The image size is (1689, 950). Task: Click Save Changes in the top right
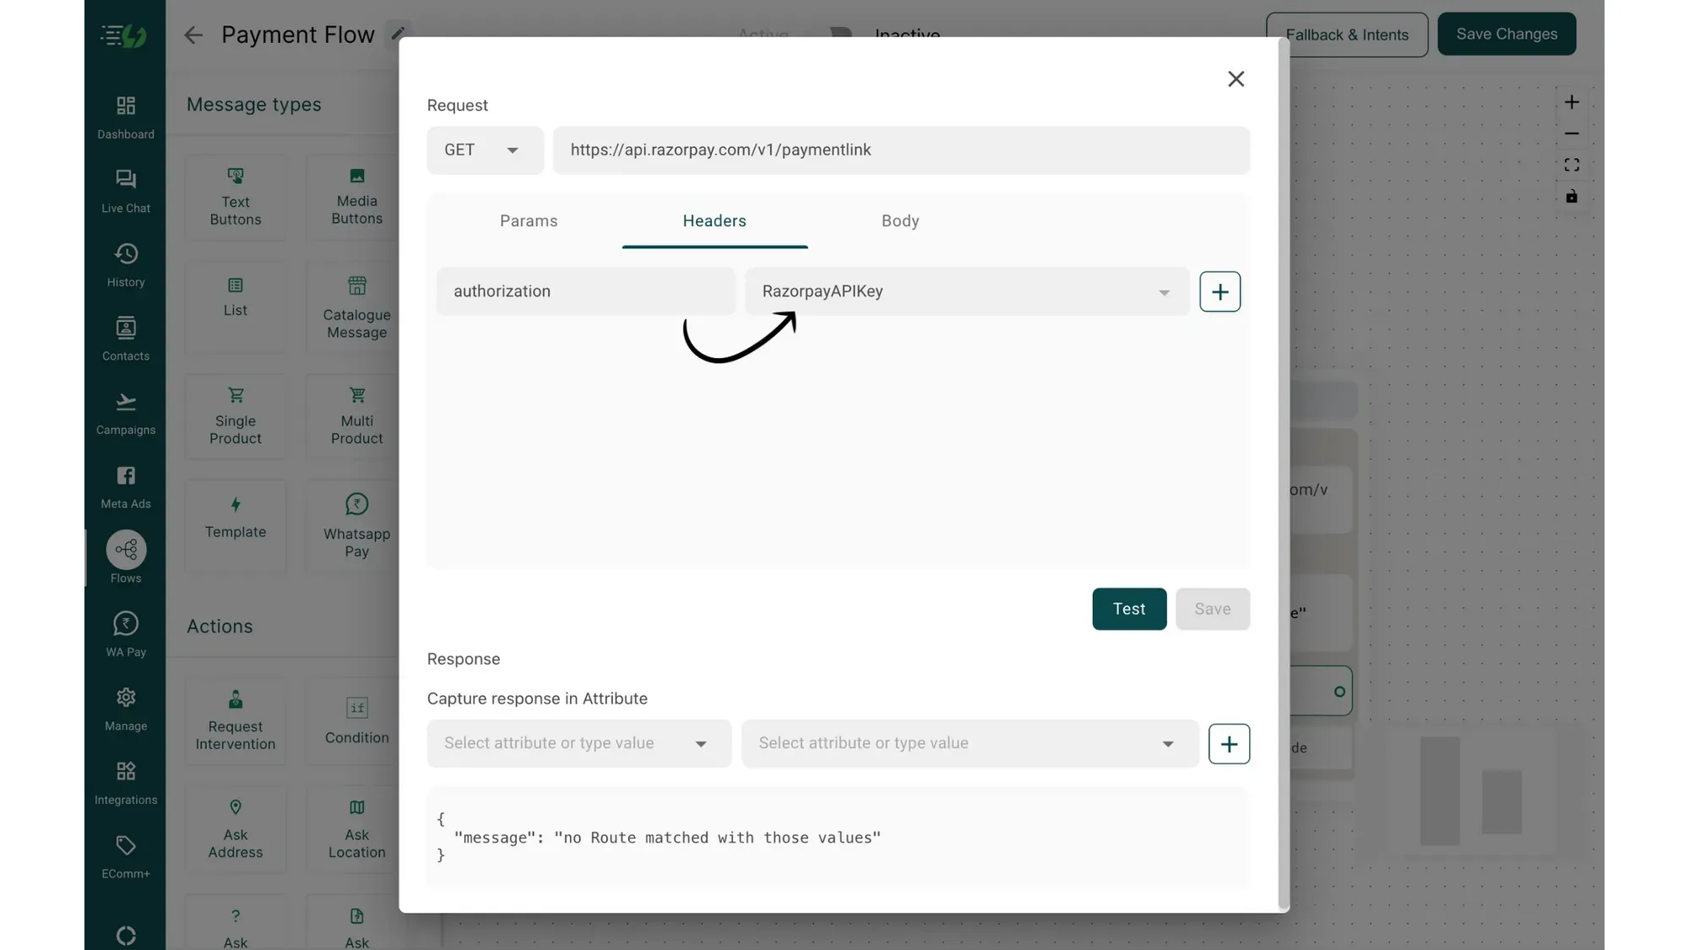(1507, 34)
